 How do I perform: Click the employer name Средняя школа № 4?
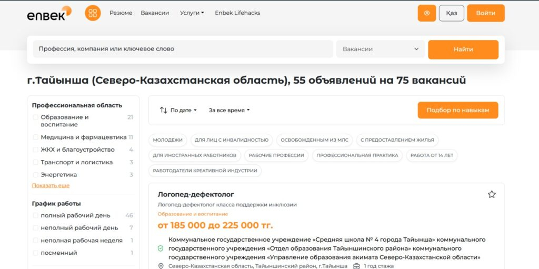[327, 248]
